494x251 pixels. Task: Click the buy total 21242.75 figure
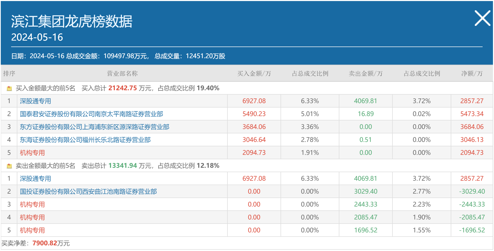123,88
